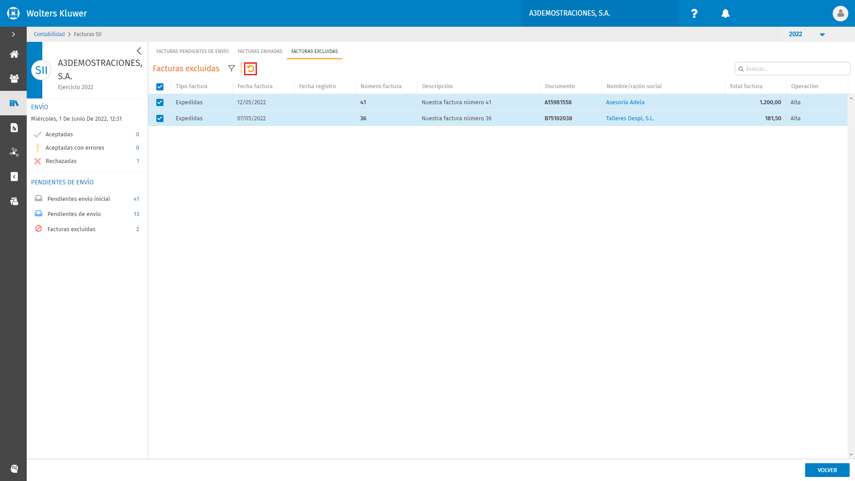Toggle the select-all header checkbox
The width and height of the screenshot is (855, 481).
point(160,87)
